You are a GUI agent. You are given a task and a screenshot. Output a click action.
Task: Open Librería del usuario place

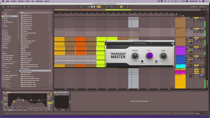(9, 55)
